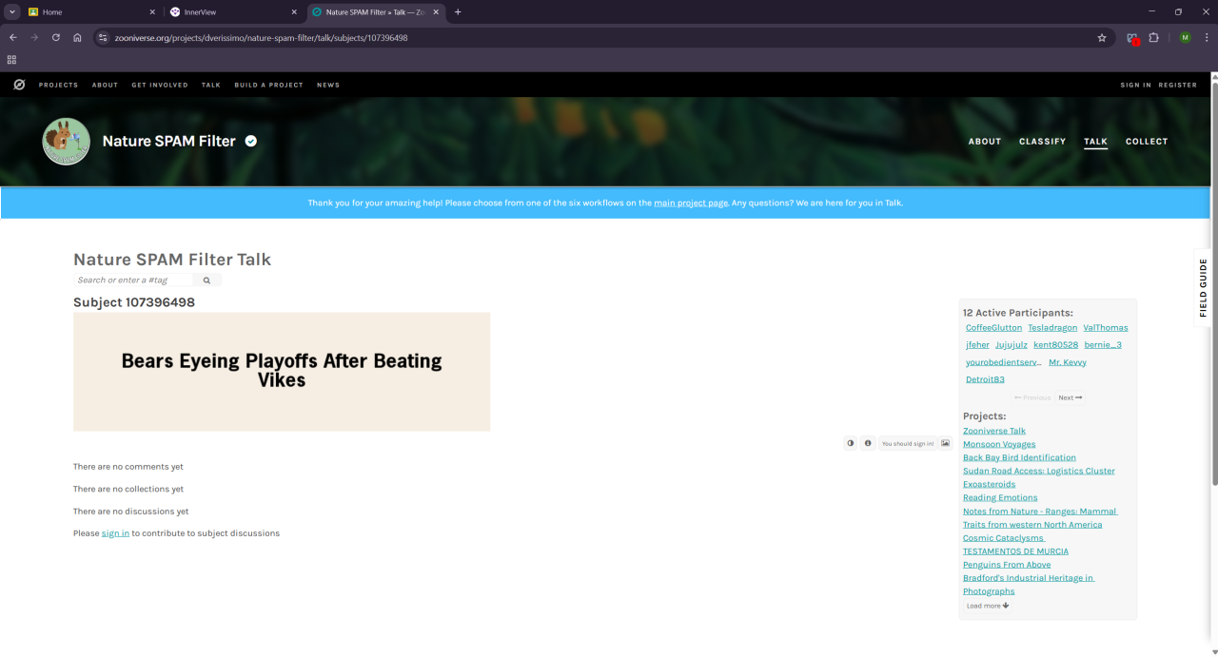
Task: Open the project's Collect tab
Action: point(1147,142)
